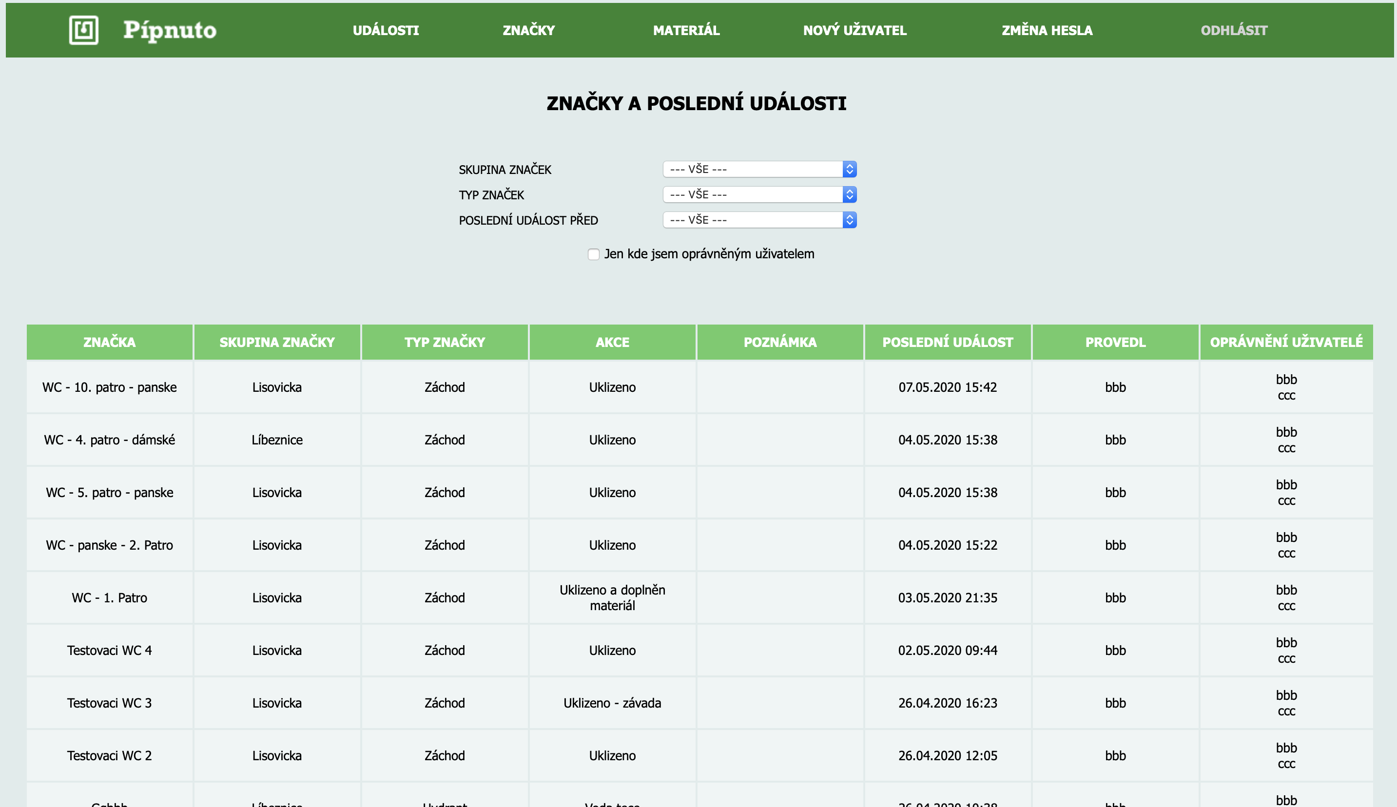Go to the Značky navigation item
Viewport: 1397px width, 807px height.
pos(528,31)
